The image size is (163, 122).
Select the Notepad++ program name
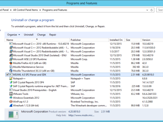19,79
